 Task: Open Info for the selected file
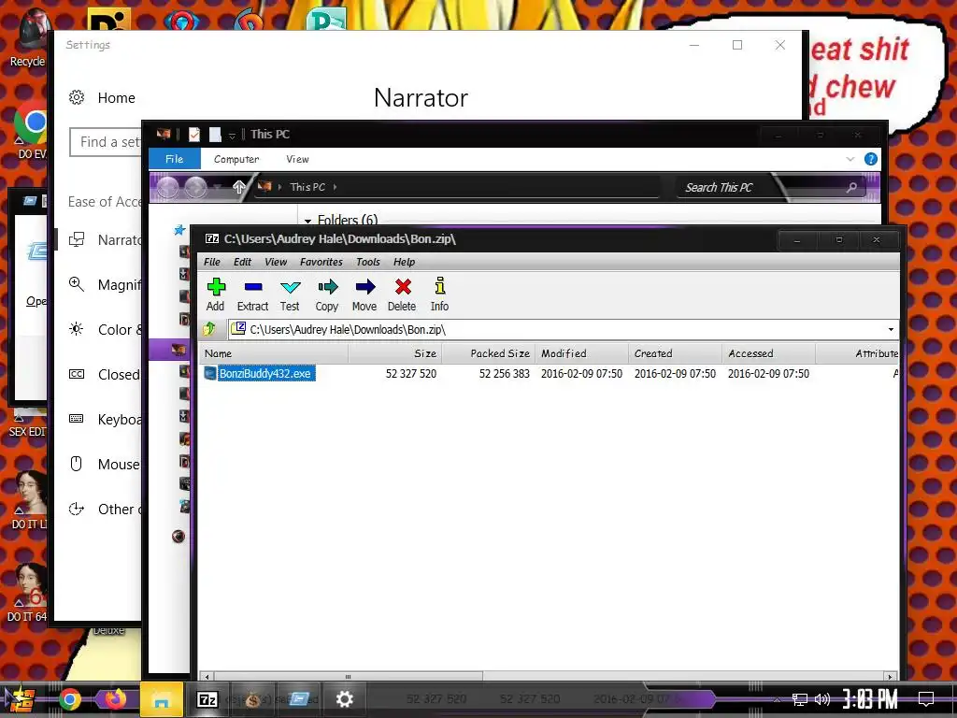pos(439,294)
